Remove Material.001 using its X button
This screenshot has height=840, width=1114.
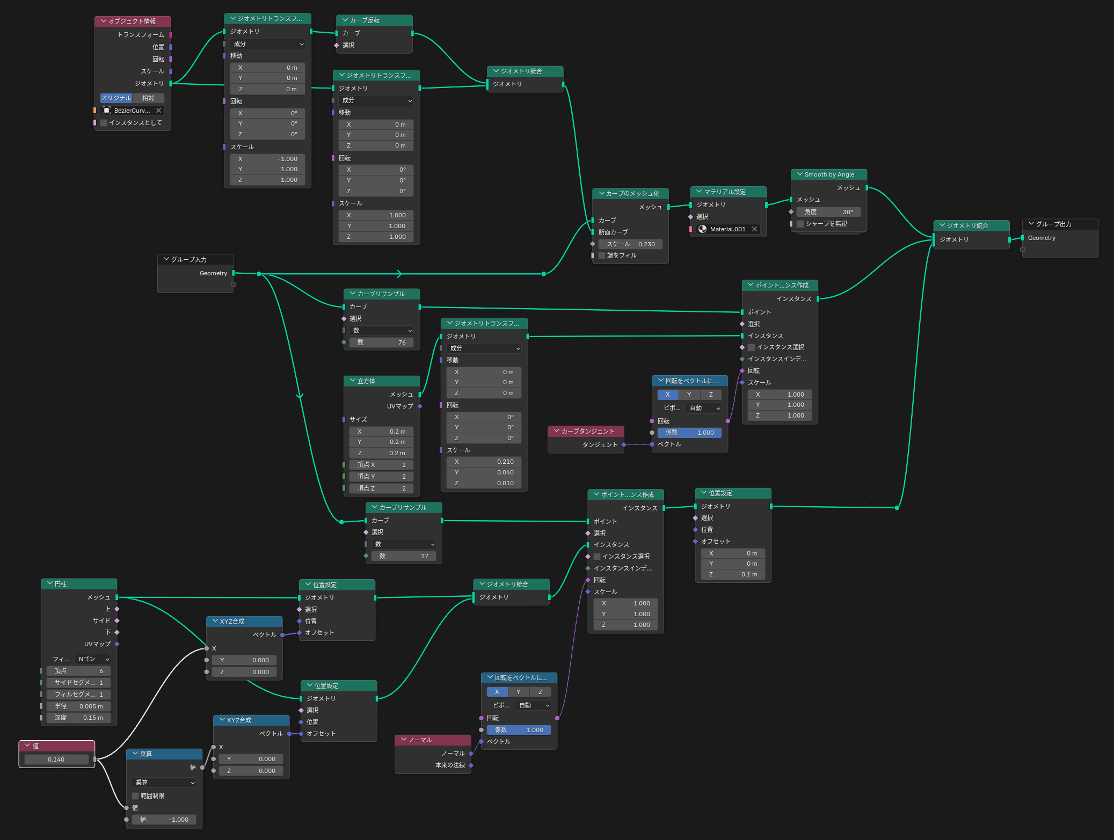pos(754,229)
